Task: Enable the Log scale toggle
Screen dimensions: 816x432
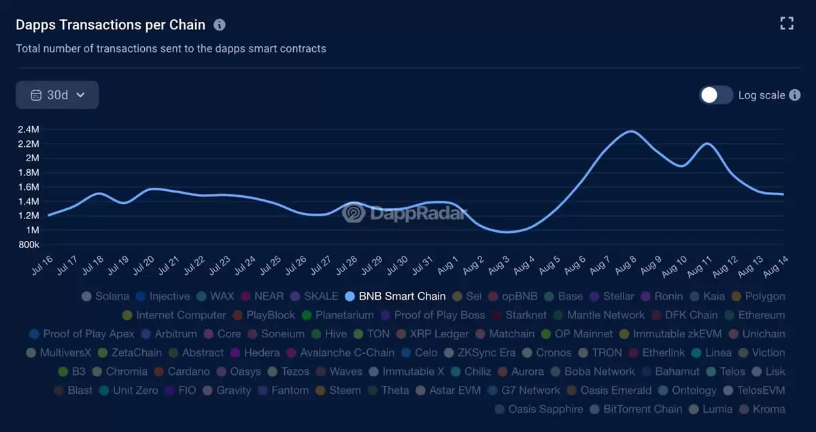Action: point(715,96)
